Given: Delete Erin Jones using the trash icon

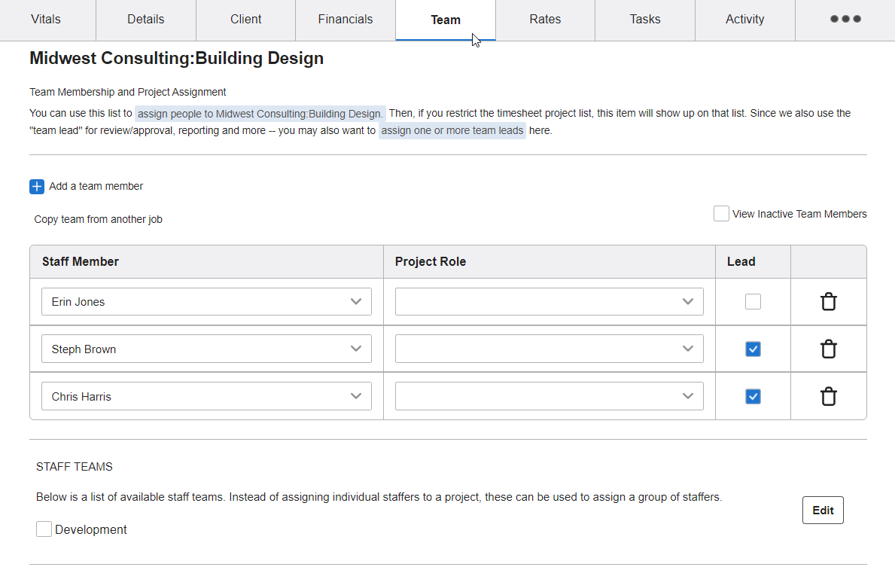Looking at the screenshot, I should click(x=828, y=301).
